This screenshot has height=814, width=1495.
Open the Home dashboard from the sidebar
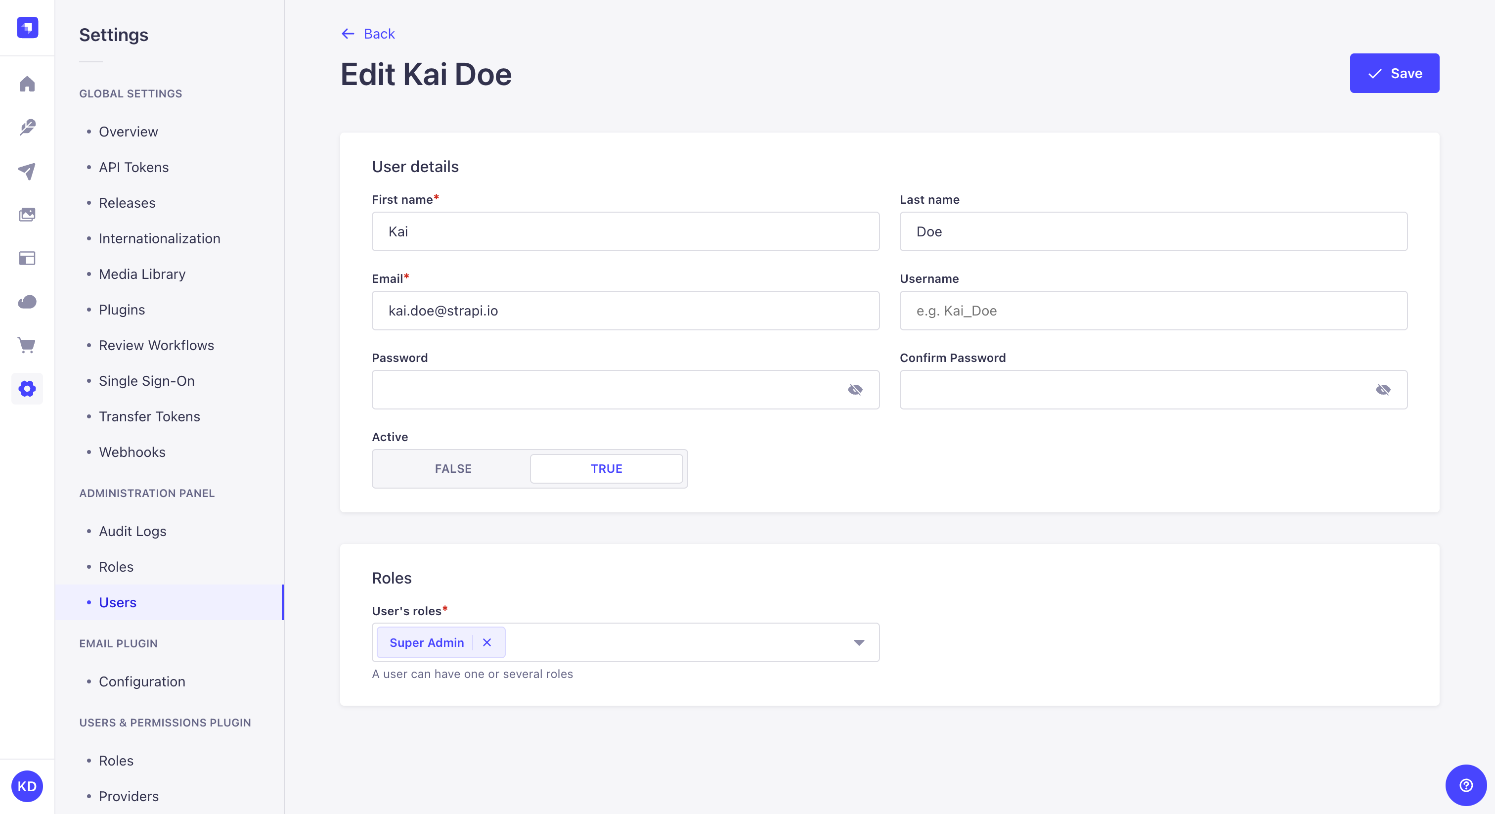(27, 84)
